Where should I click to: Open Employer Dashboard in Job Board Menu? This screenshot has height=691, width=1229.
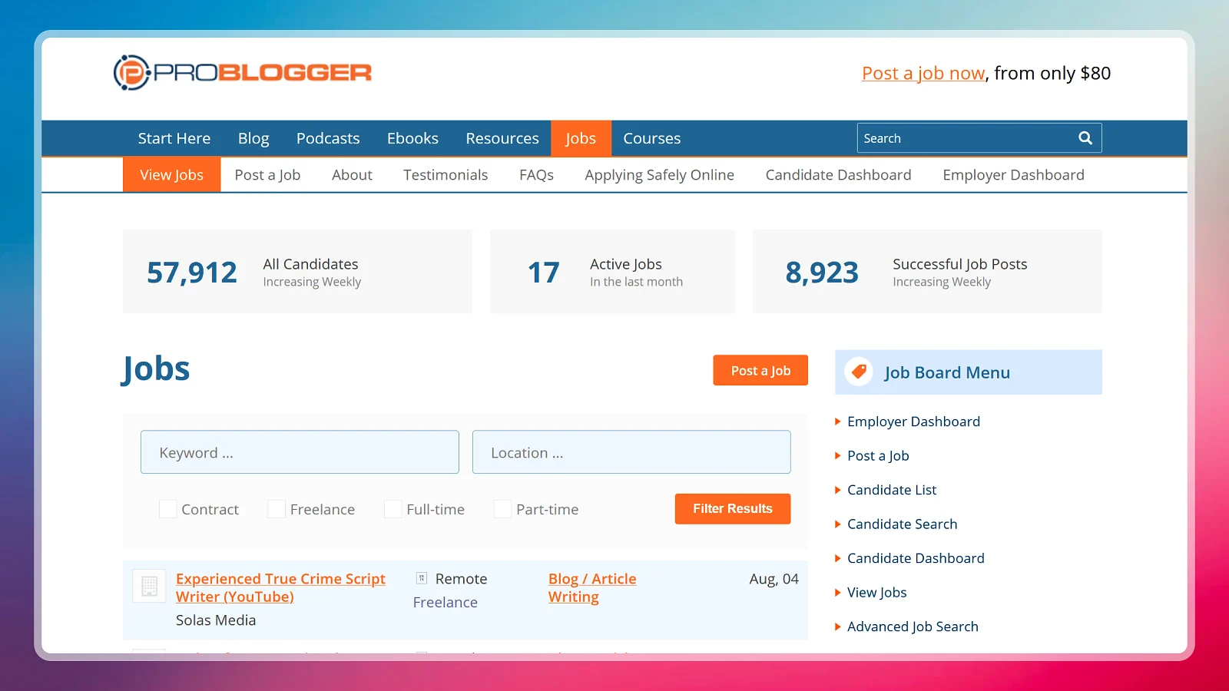(x=913, y=422)
